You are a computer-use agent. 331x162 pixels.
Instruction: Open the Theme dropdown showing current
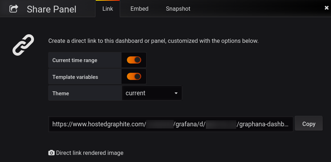point(152,93)
